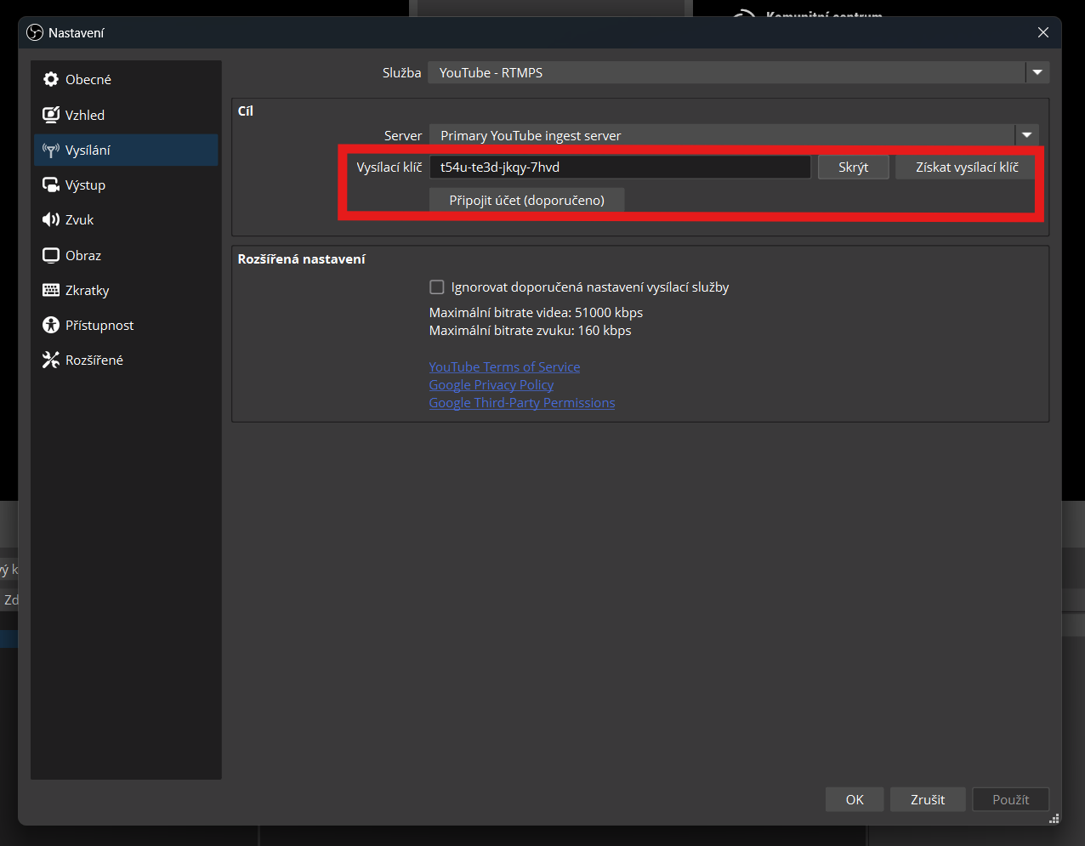
Task: Select the Obraz monitor icon
Action: 51,255
